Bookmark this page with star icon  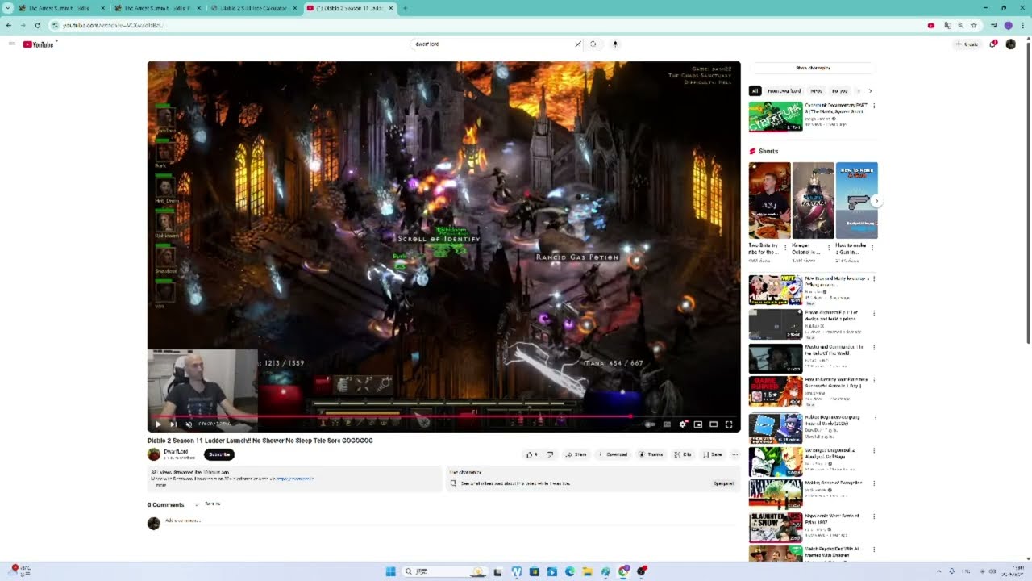point(974,25)
